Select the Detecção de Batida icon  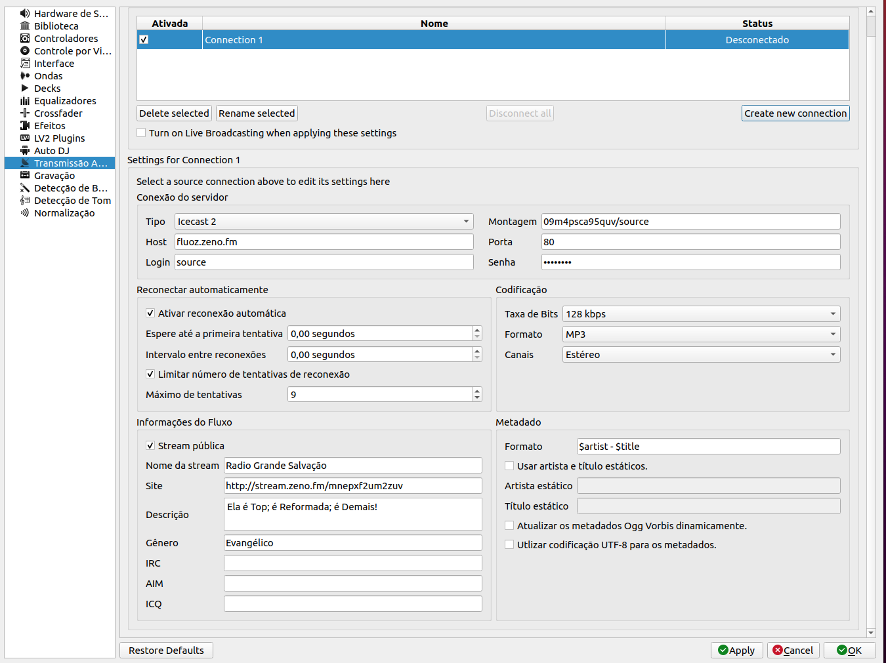[25, 188]
